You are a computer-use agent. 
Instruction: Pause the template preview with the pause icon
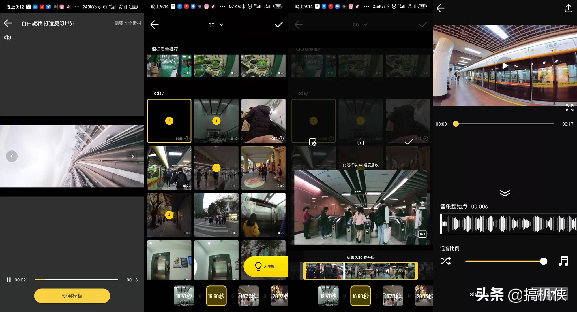pos(9,279)
